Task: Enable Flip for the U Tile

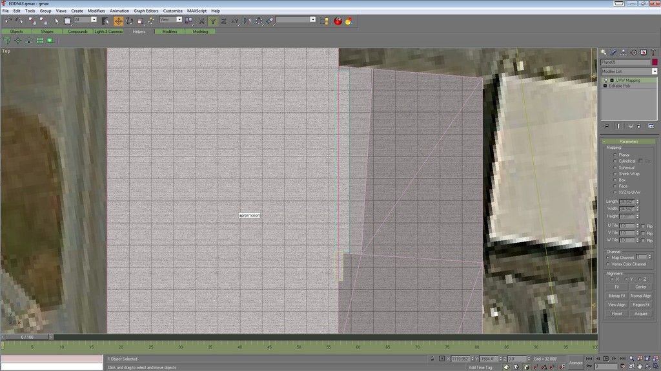Action: [x=642, y=225]
